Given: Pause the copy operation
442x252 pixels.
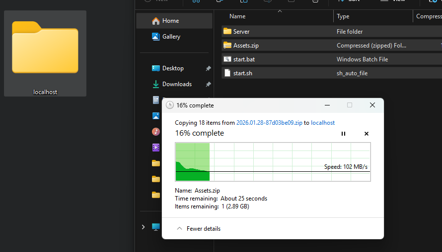Looking at the screenshot, I should click(343, 134).
